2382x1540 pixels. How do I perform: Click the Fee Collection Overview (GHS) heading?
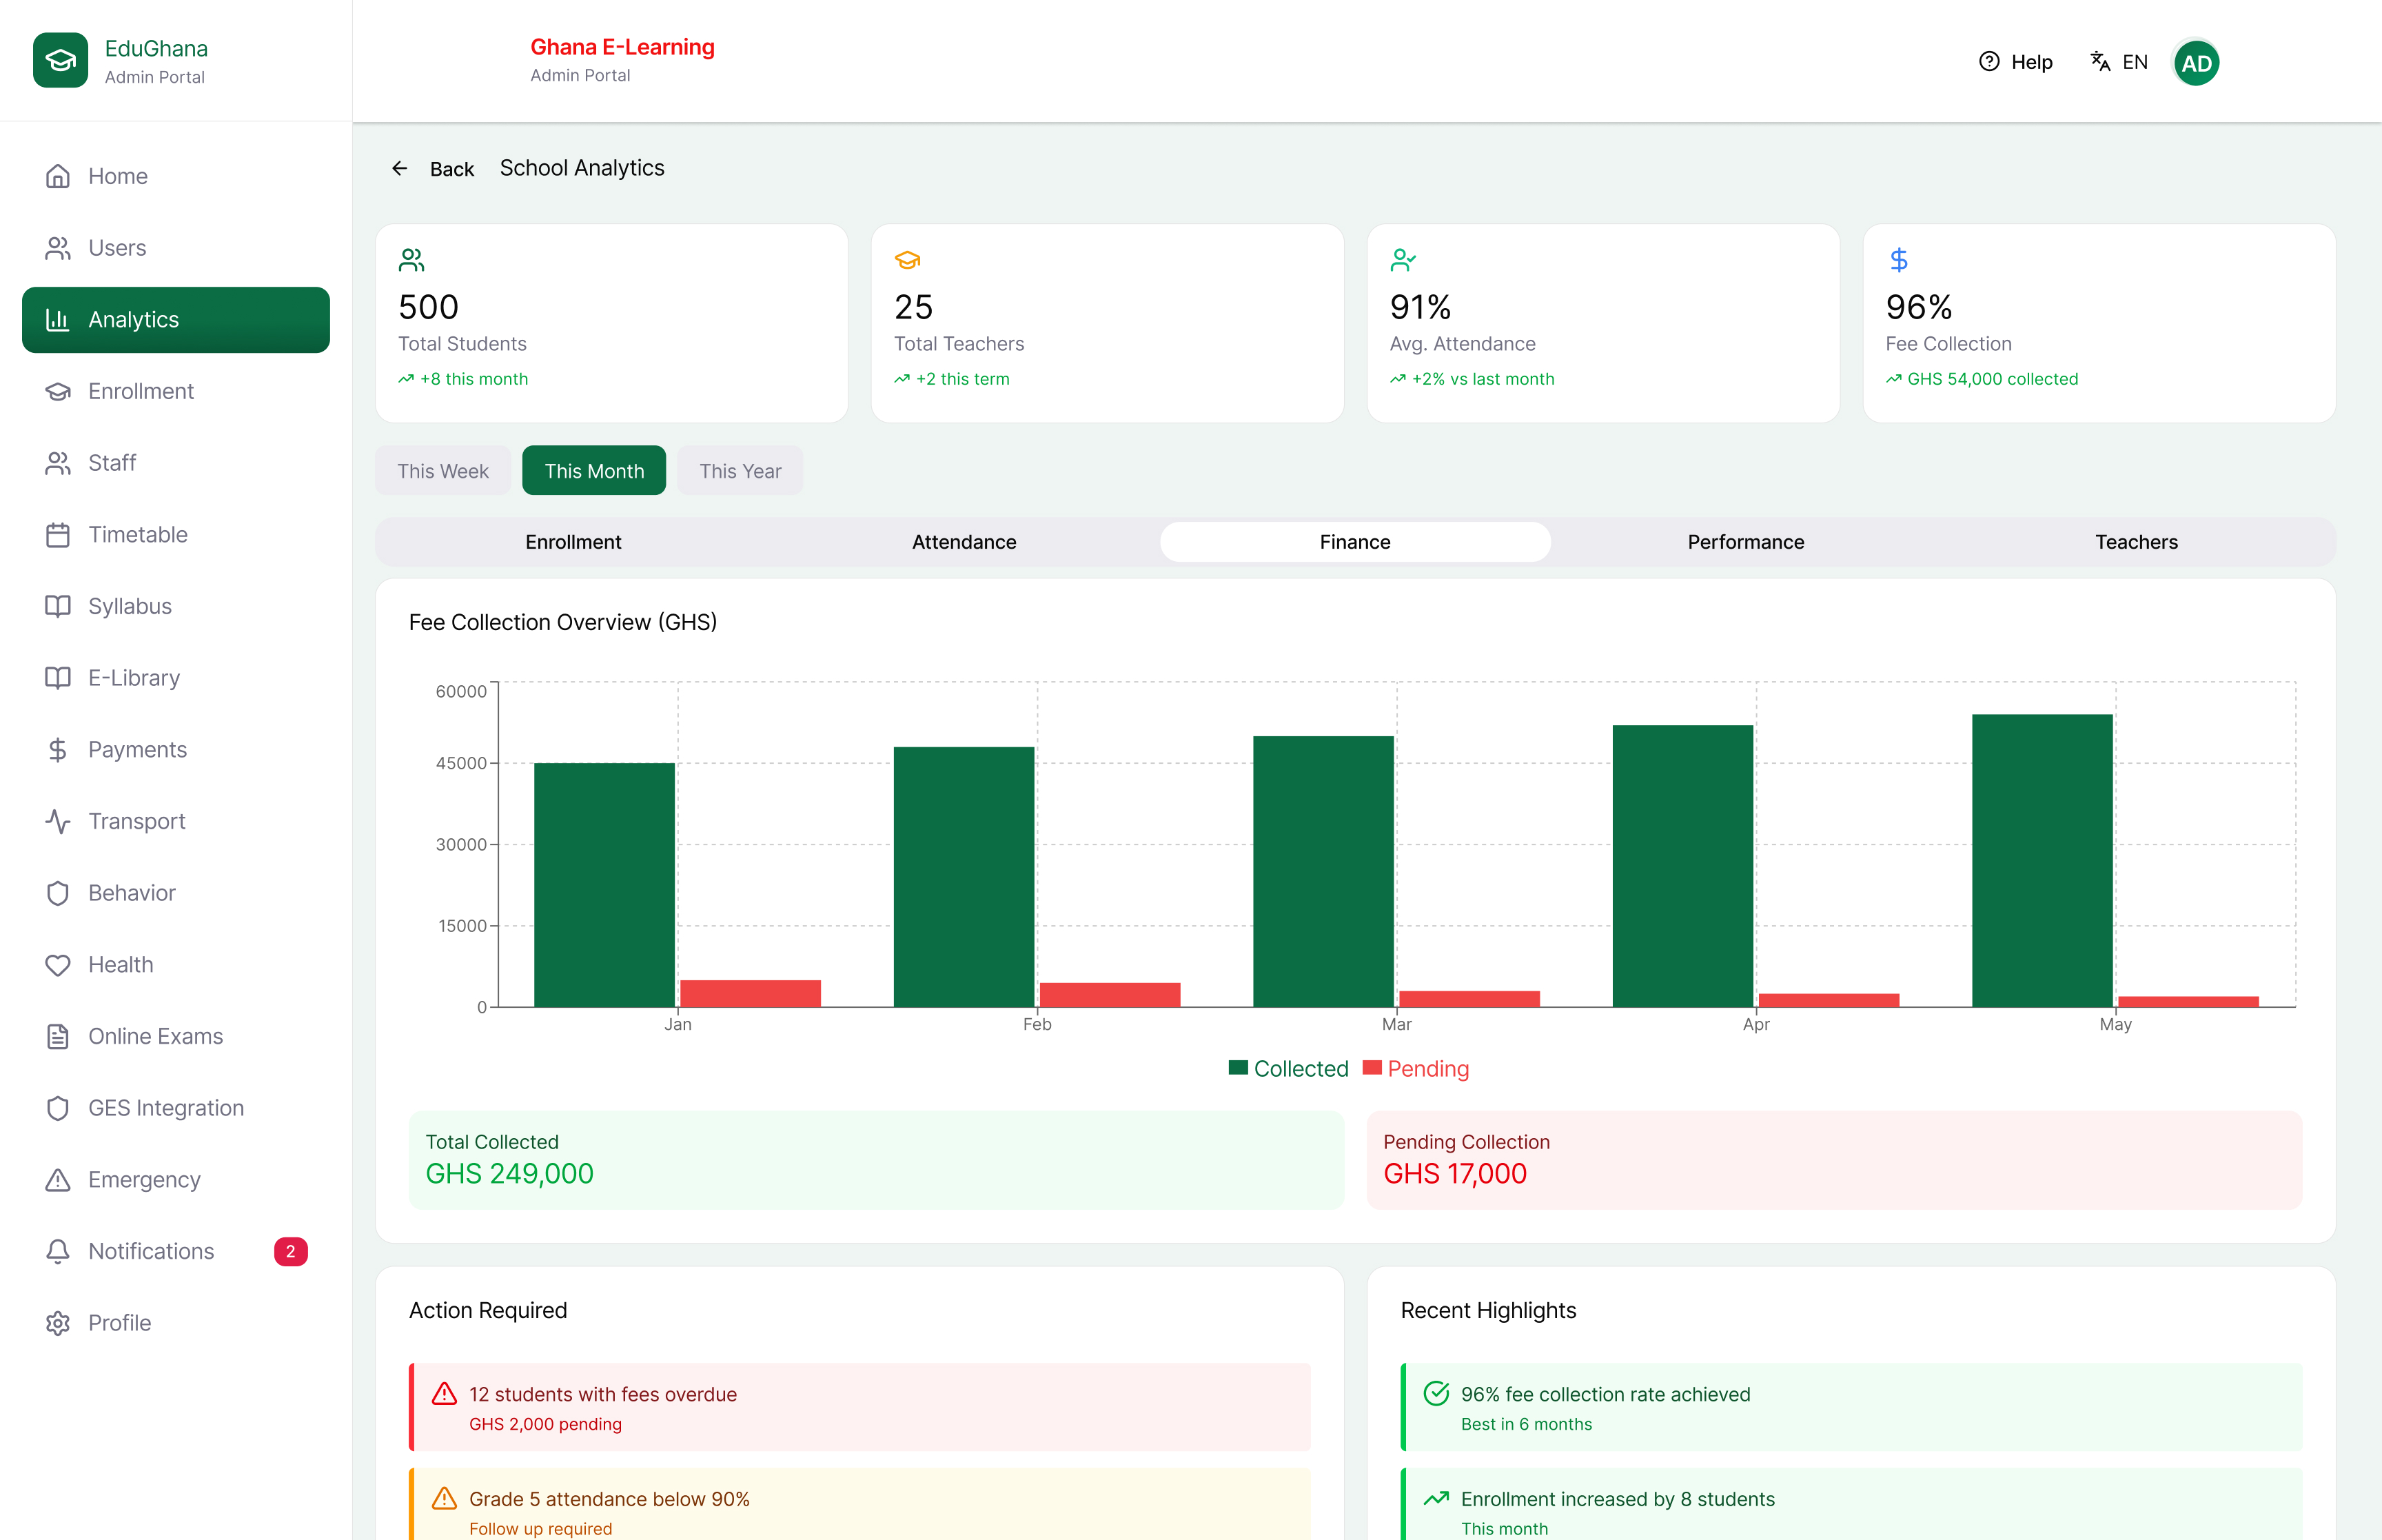pyautogui.click(x=563, y=622)
